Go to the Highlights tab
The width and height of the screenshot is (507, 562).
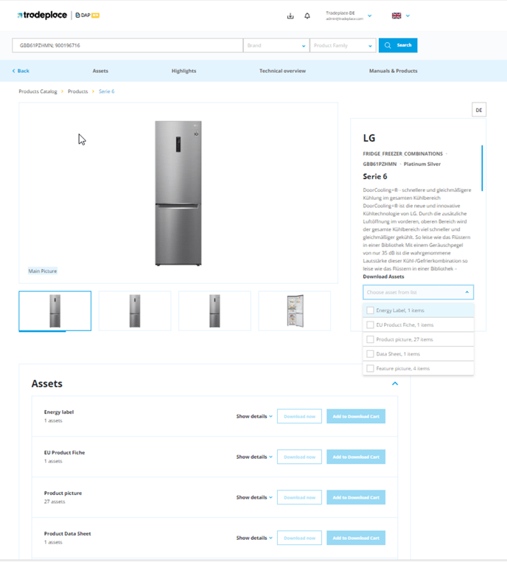coord(183,71)
